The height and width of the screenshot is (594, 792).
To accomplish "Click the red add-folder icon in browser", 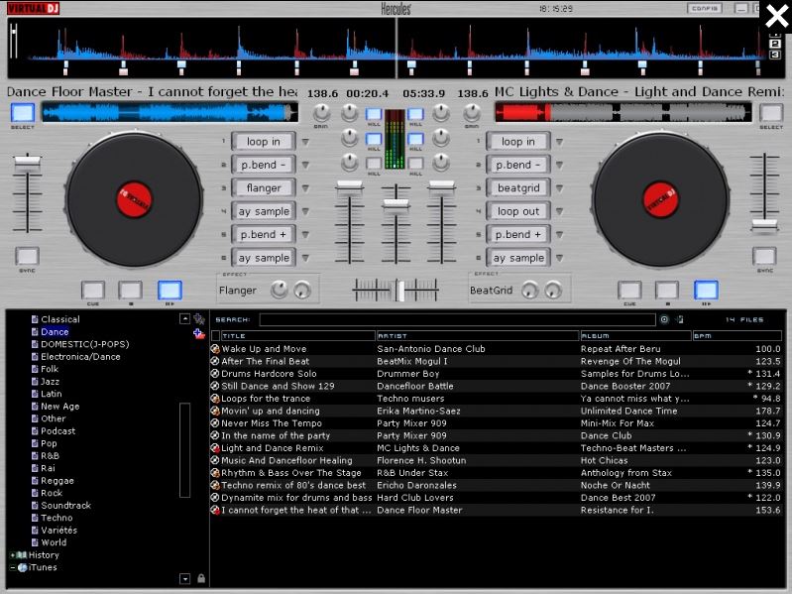I will (199, 334).
